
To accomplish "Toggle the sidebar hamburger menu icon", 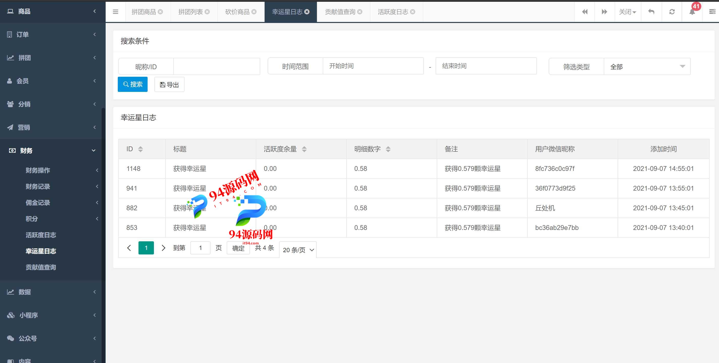I will [x=115, y=12].
